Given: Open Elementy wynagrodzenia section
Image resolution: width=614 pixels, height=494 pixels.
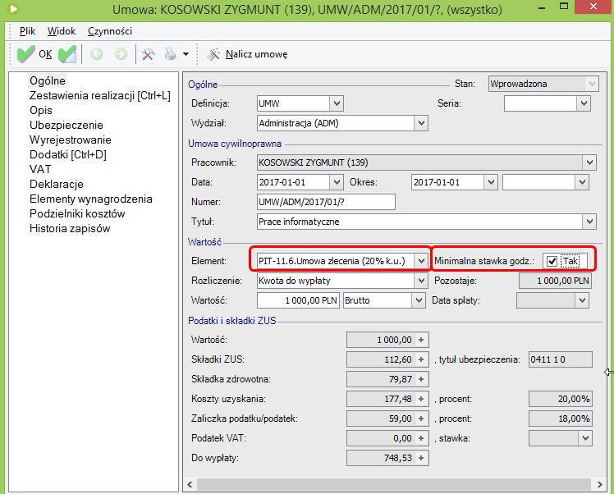Looking at the screenshot, I should tap(91, 199).
